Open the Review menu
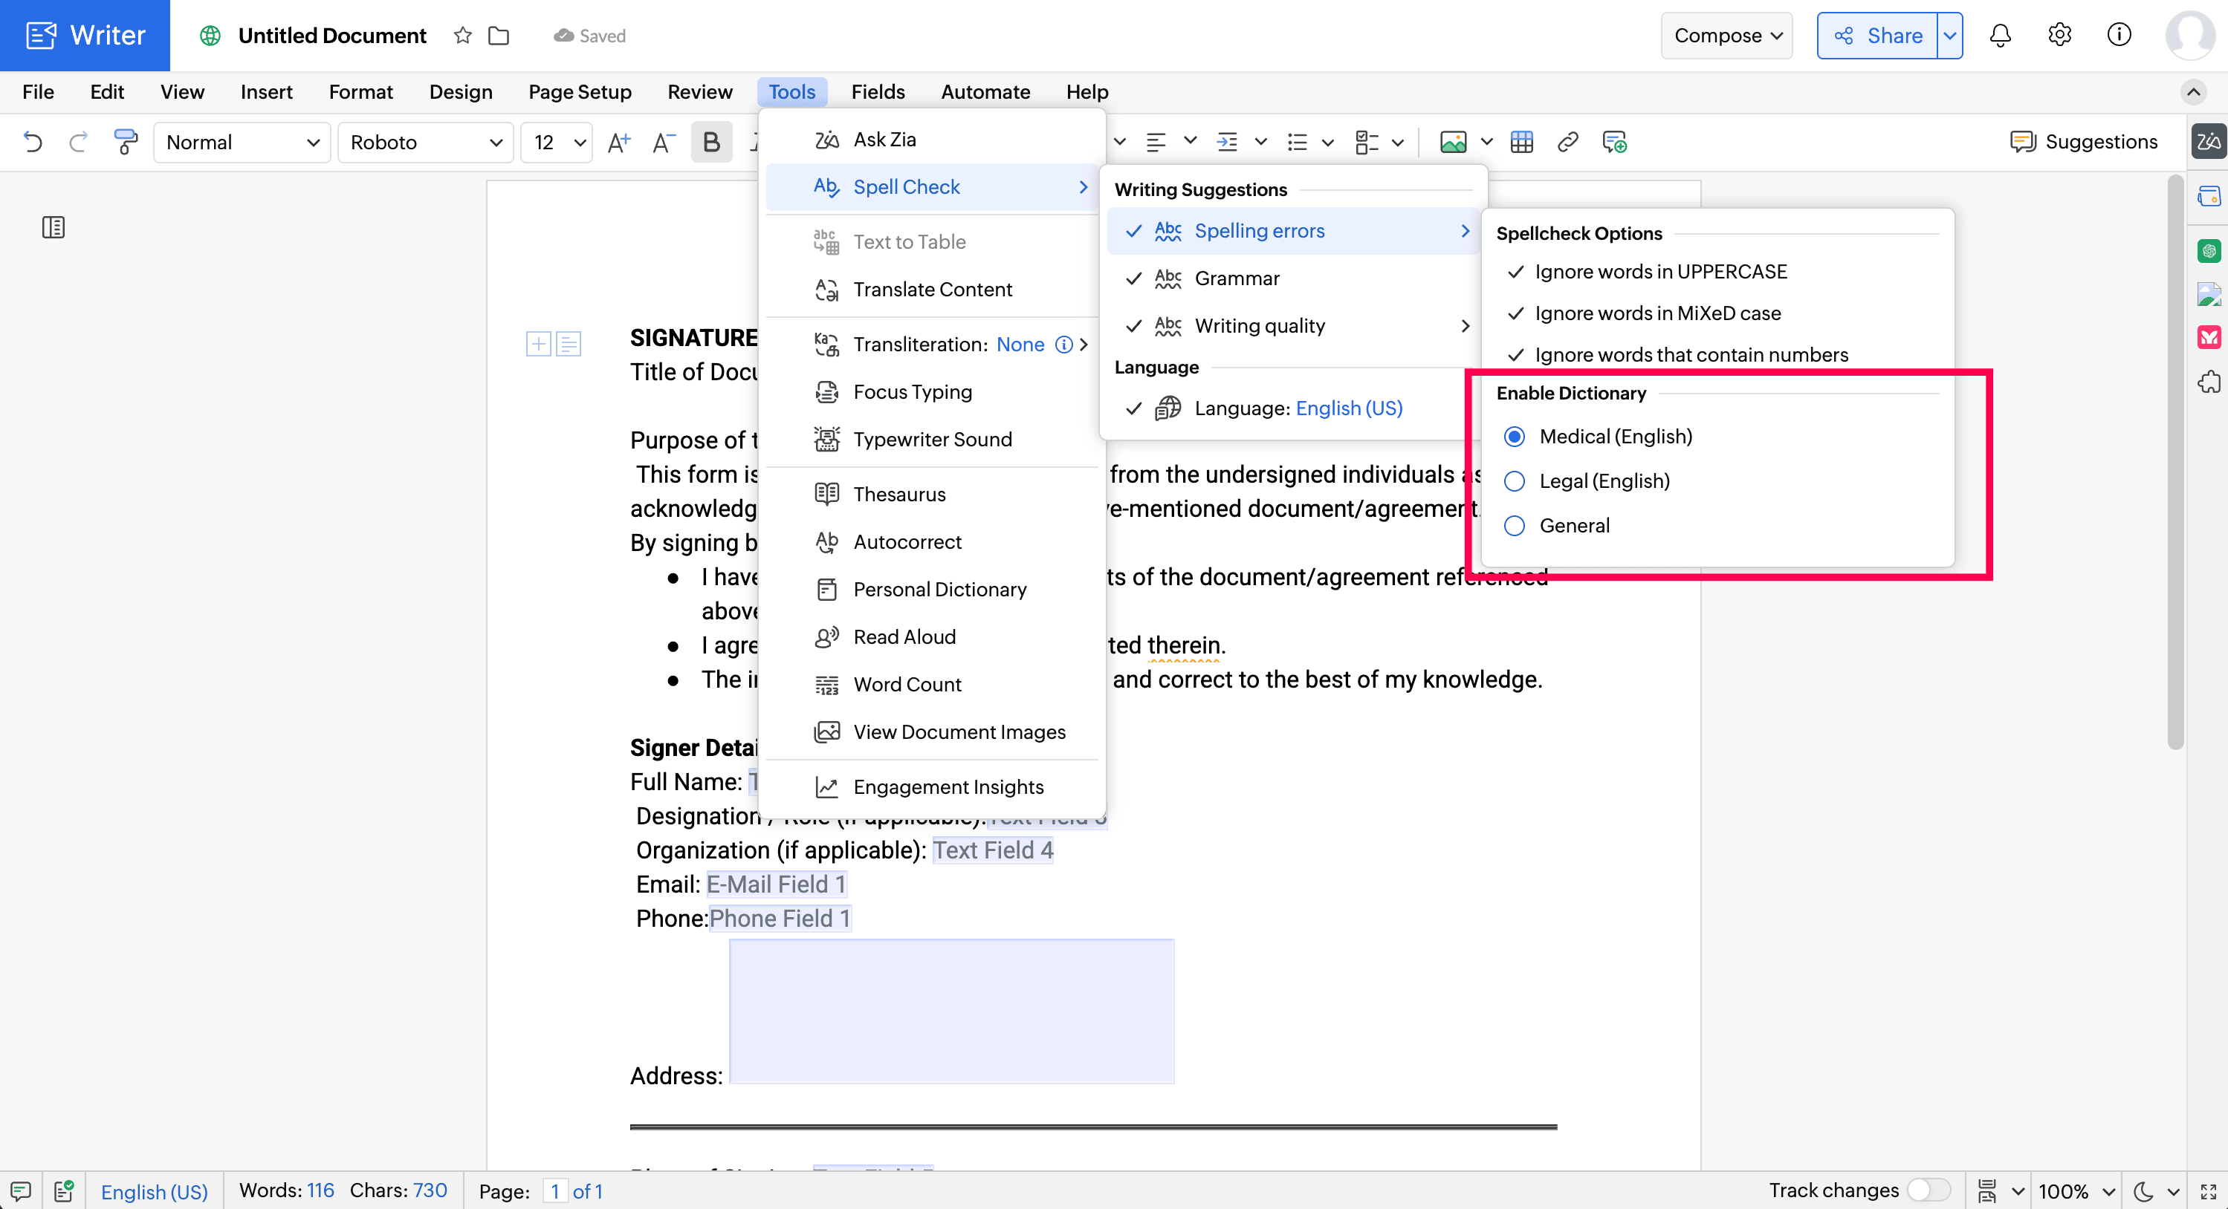The height and width of the screenshot is (1209, 2228). click(699, 91)
